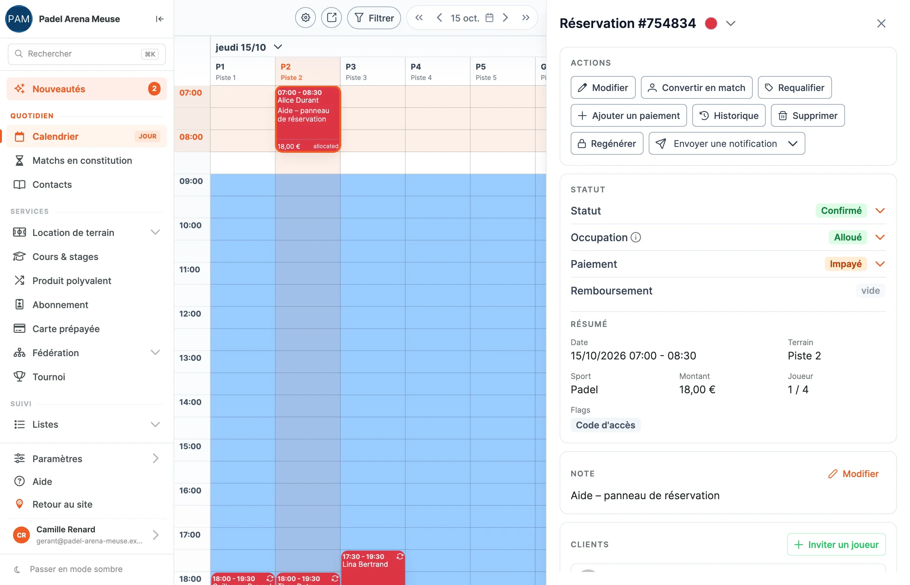Click the Rechercher search field
Screen dimensions: 910x585
coord(86,54)
